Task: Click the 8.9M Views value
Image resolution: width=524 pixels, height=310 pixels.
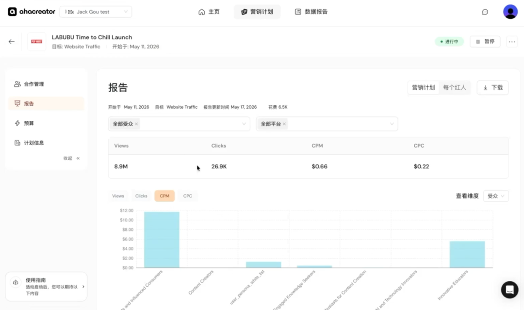Action: tap(121, 166)
